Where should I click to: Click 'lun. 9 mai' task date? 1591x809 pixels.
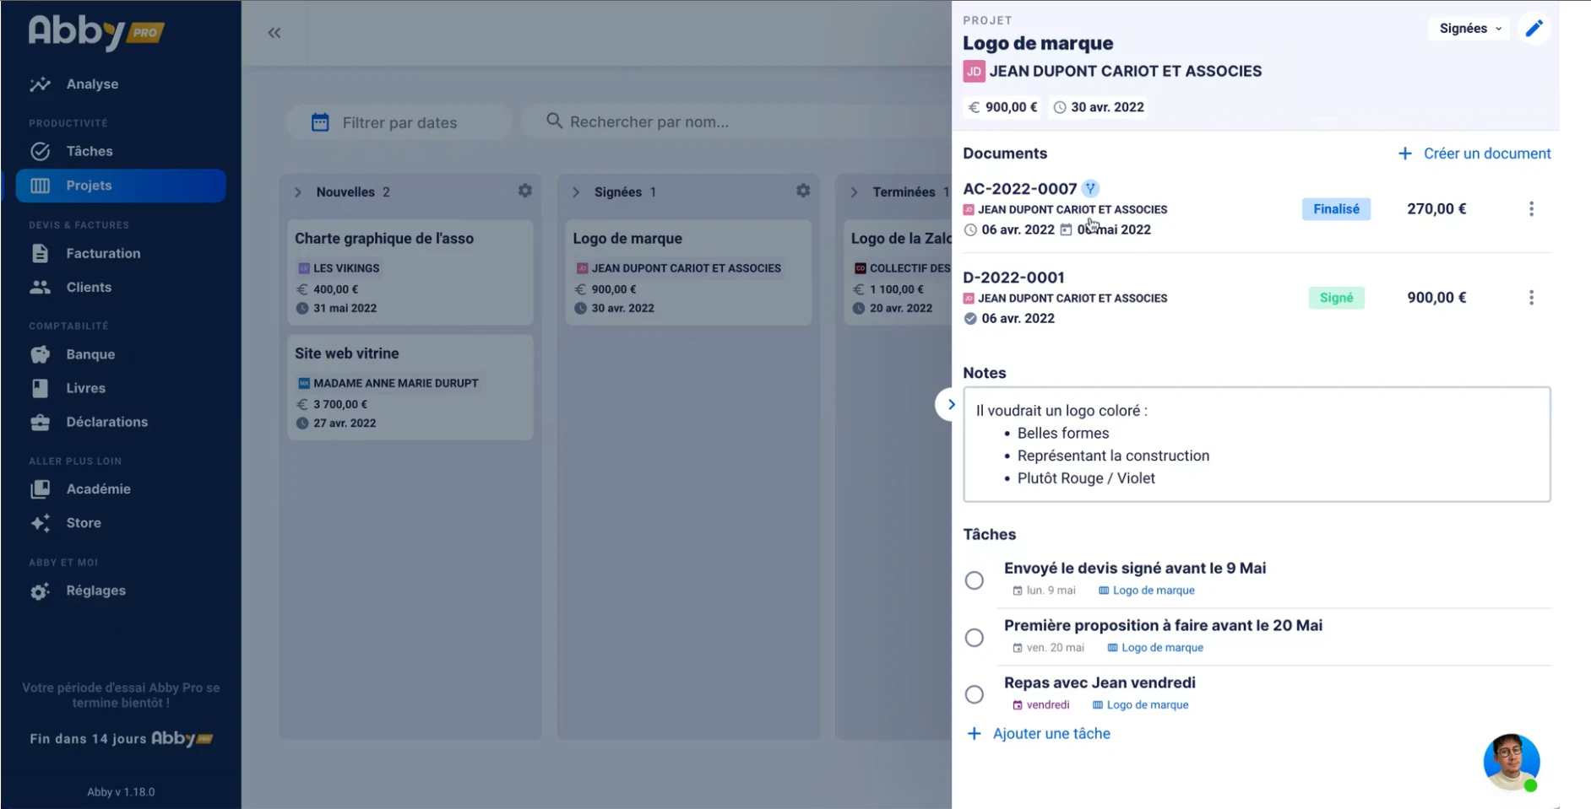(x=1044, y=591)
